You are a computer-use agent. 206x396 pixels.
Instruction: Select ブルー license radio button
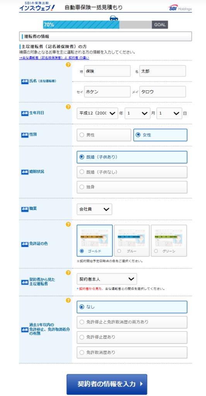click(119, 251)
